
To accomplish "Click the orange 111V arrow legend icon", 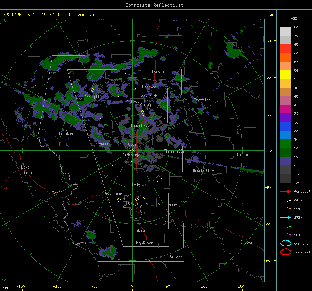I will (x=286, y=209).
